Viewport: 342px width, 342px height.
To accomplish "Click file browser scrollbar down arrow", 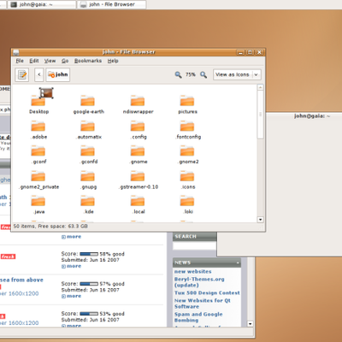I will pos(260,220).
